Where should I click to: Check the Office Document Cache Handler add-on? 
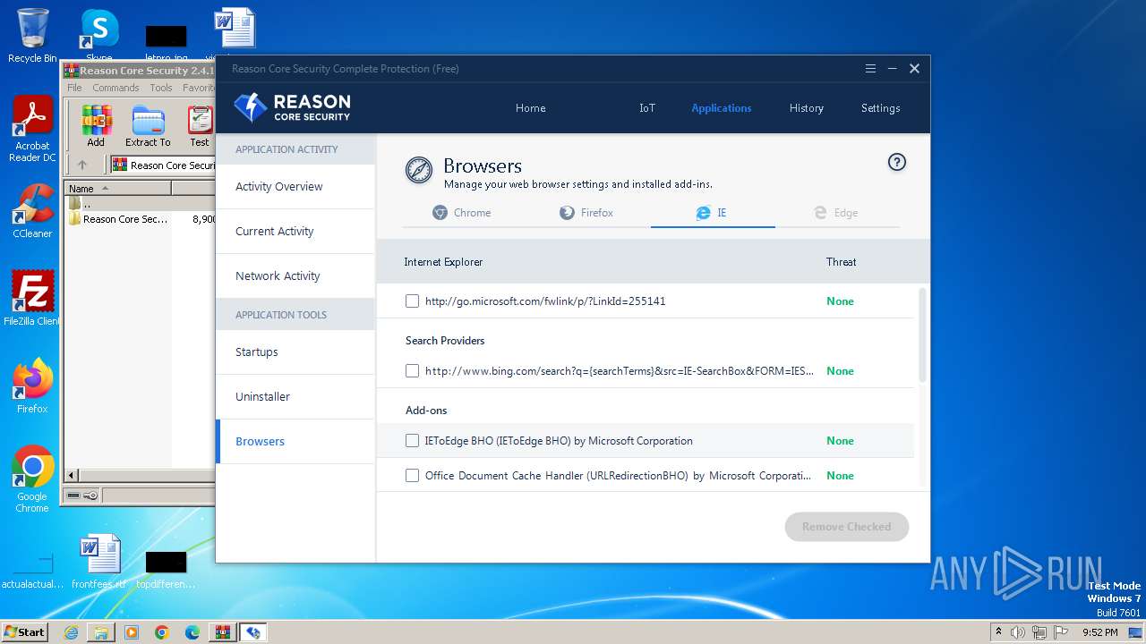[412, 476]
